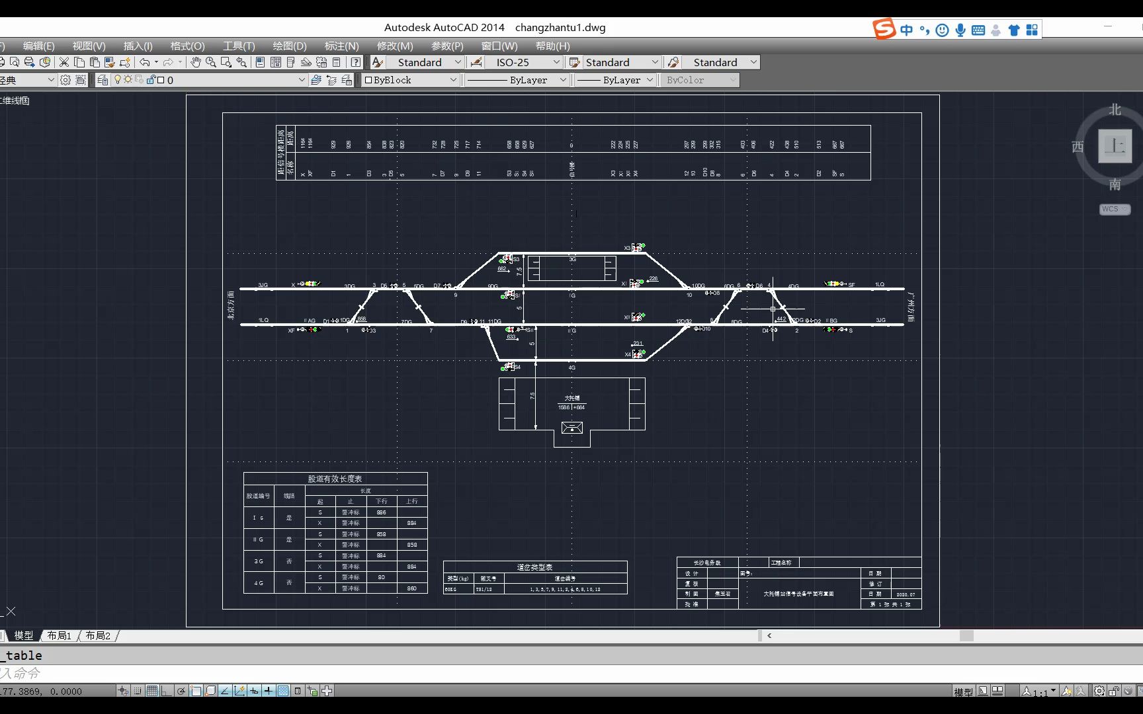Expand the layer 0 dropdown list

pyautogui.click(x=302, y=80)
